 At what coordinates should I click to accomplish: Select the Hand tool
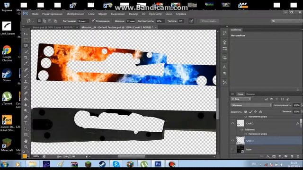point(26,141)
